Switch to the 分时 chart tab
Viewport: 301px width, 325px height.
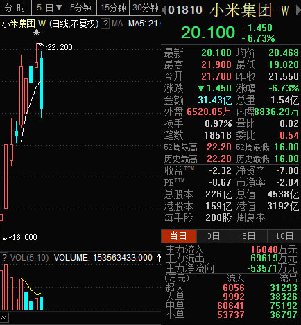coord(15,8)
